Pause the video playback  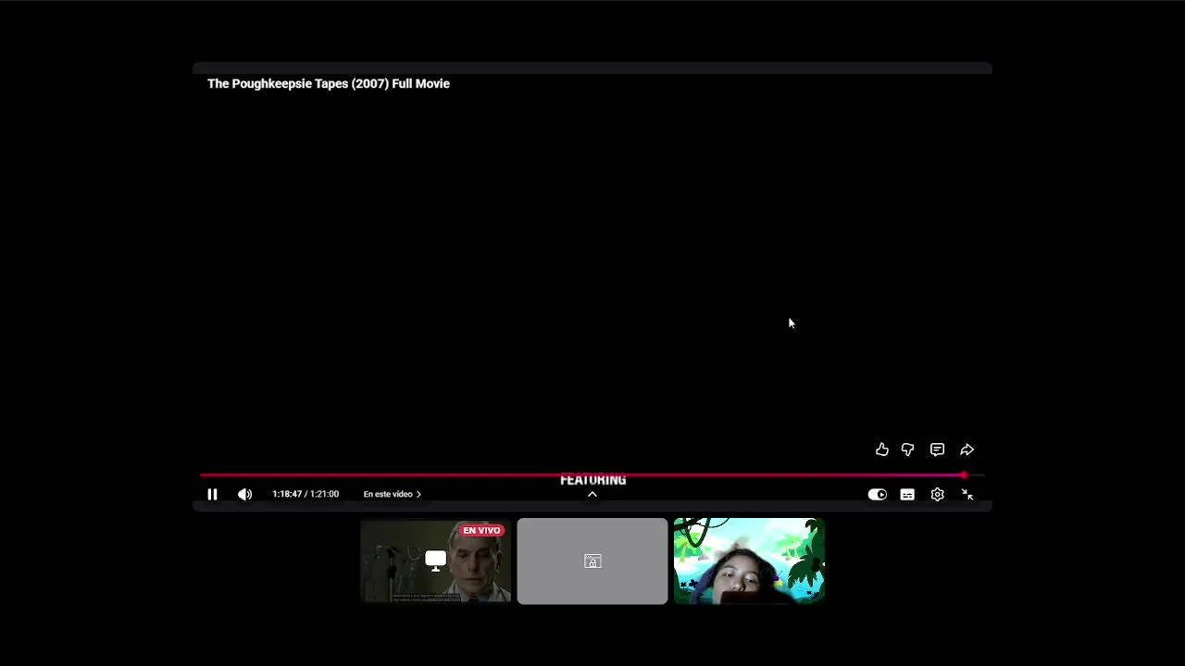(212, 495)
